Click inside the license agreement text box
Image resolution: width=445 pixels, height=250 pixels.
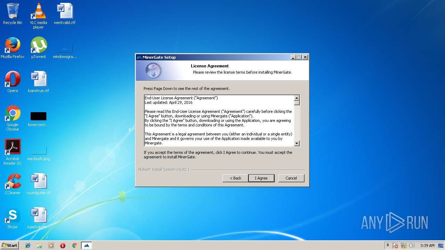pos(219,120)
